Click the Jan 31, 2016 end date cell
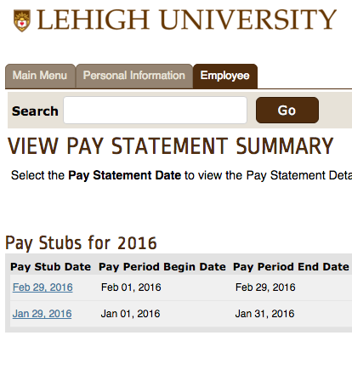Image resolution: width=352 pixels, height=381 pixels. click(264, 314)
